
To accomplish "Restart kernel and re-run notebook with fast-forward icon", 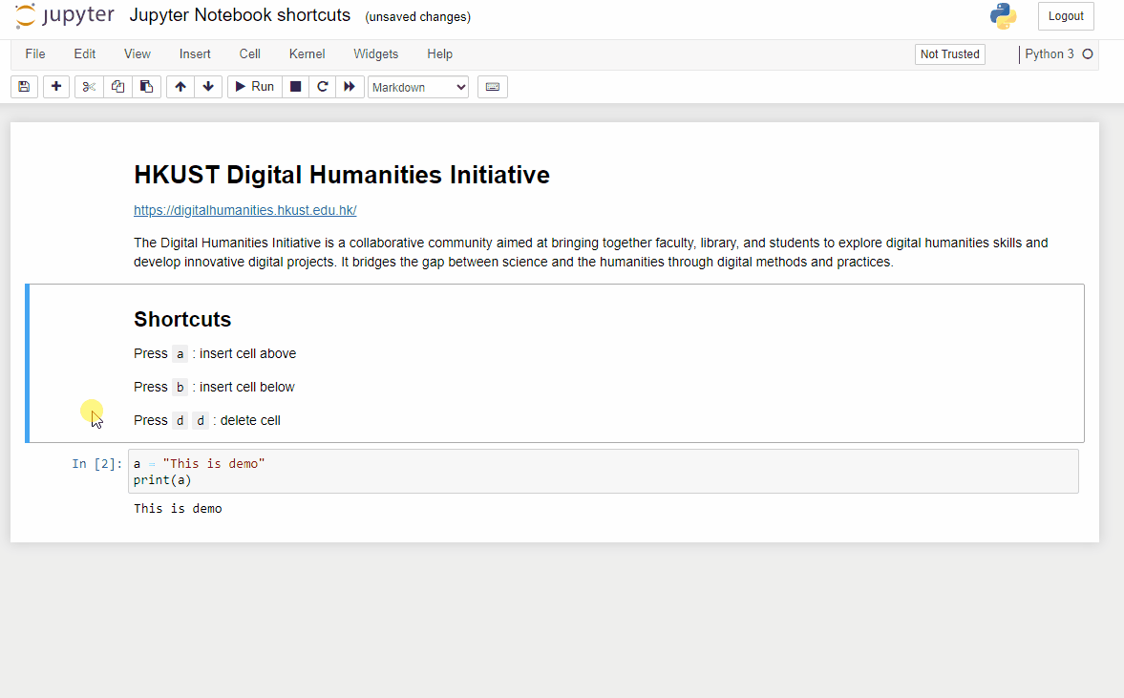I will coord(350,87).
